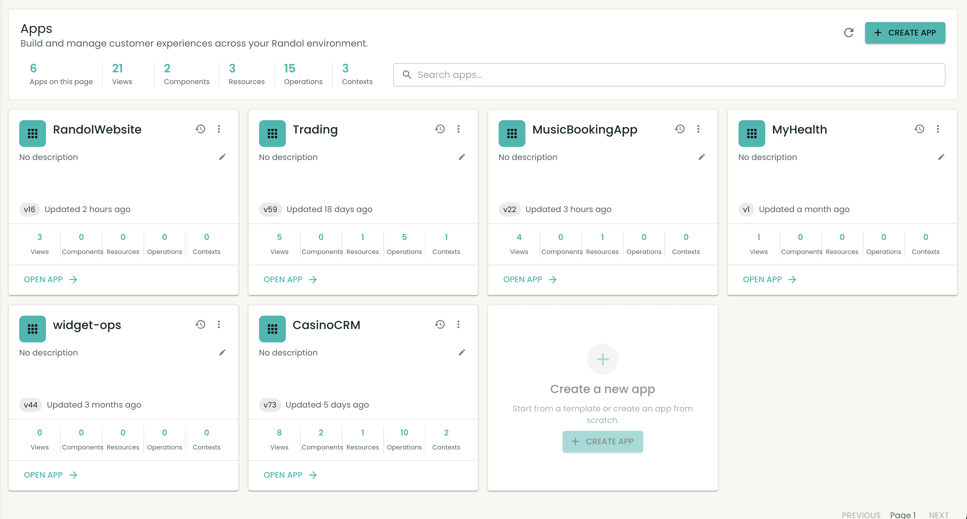The width and height of the screenshot is (967, 519).
Task: Open the MyHealth app
Action: point(770,279)
